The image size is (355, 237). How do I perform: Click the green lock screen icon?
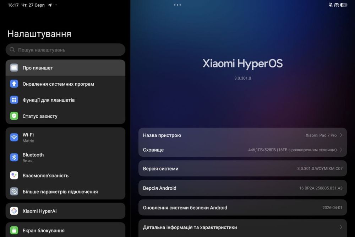pos(14,231)
